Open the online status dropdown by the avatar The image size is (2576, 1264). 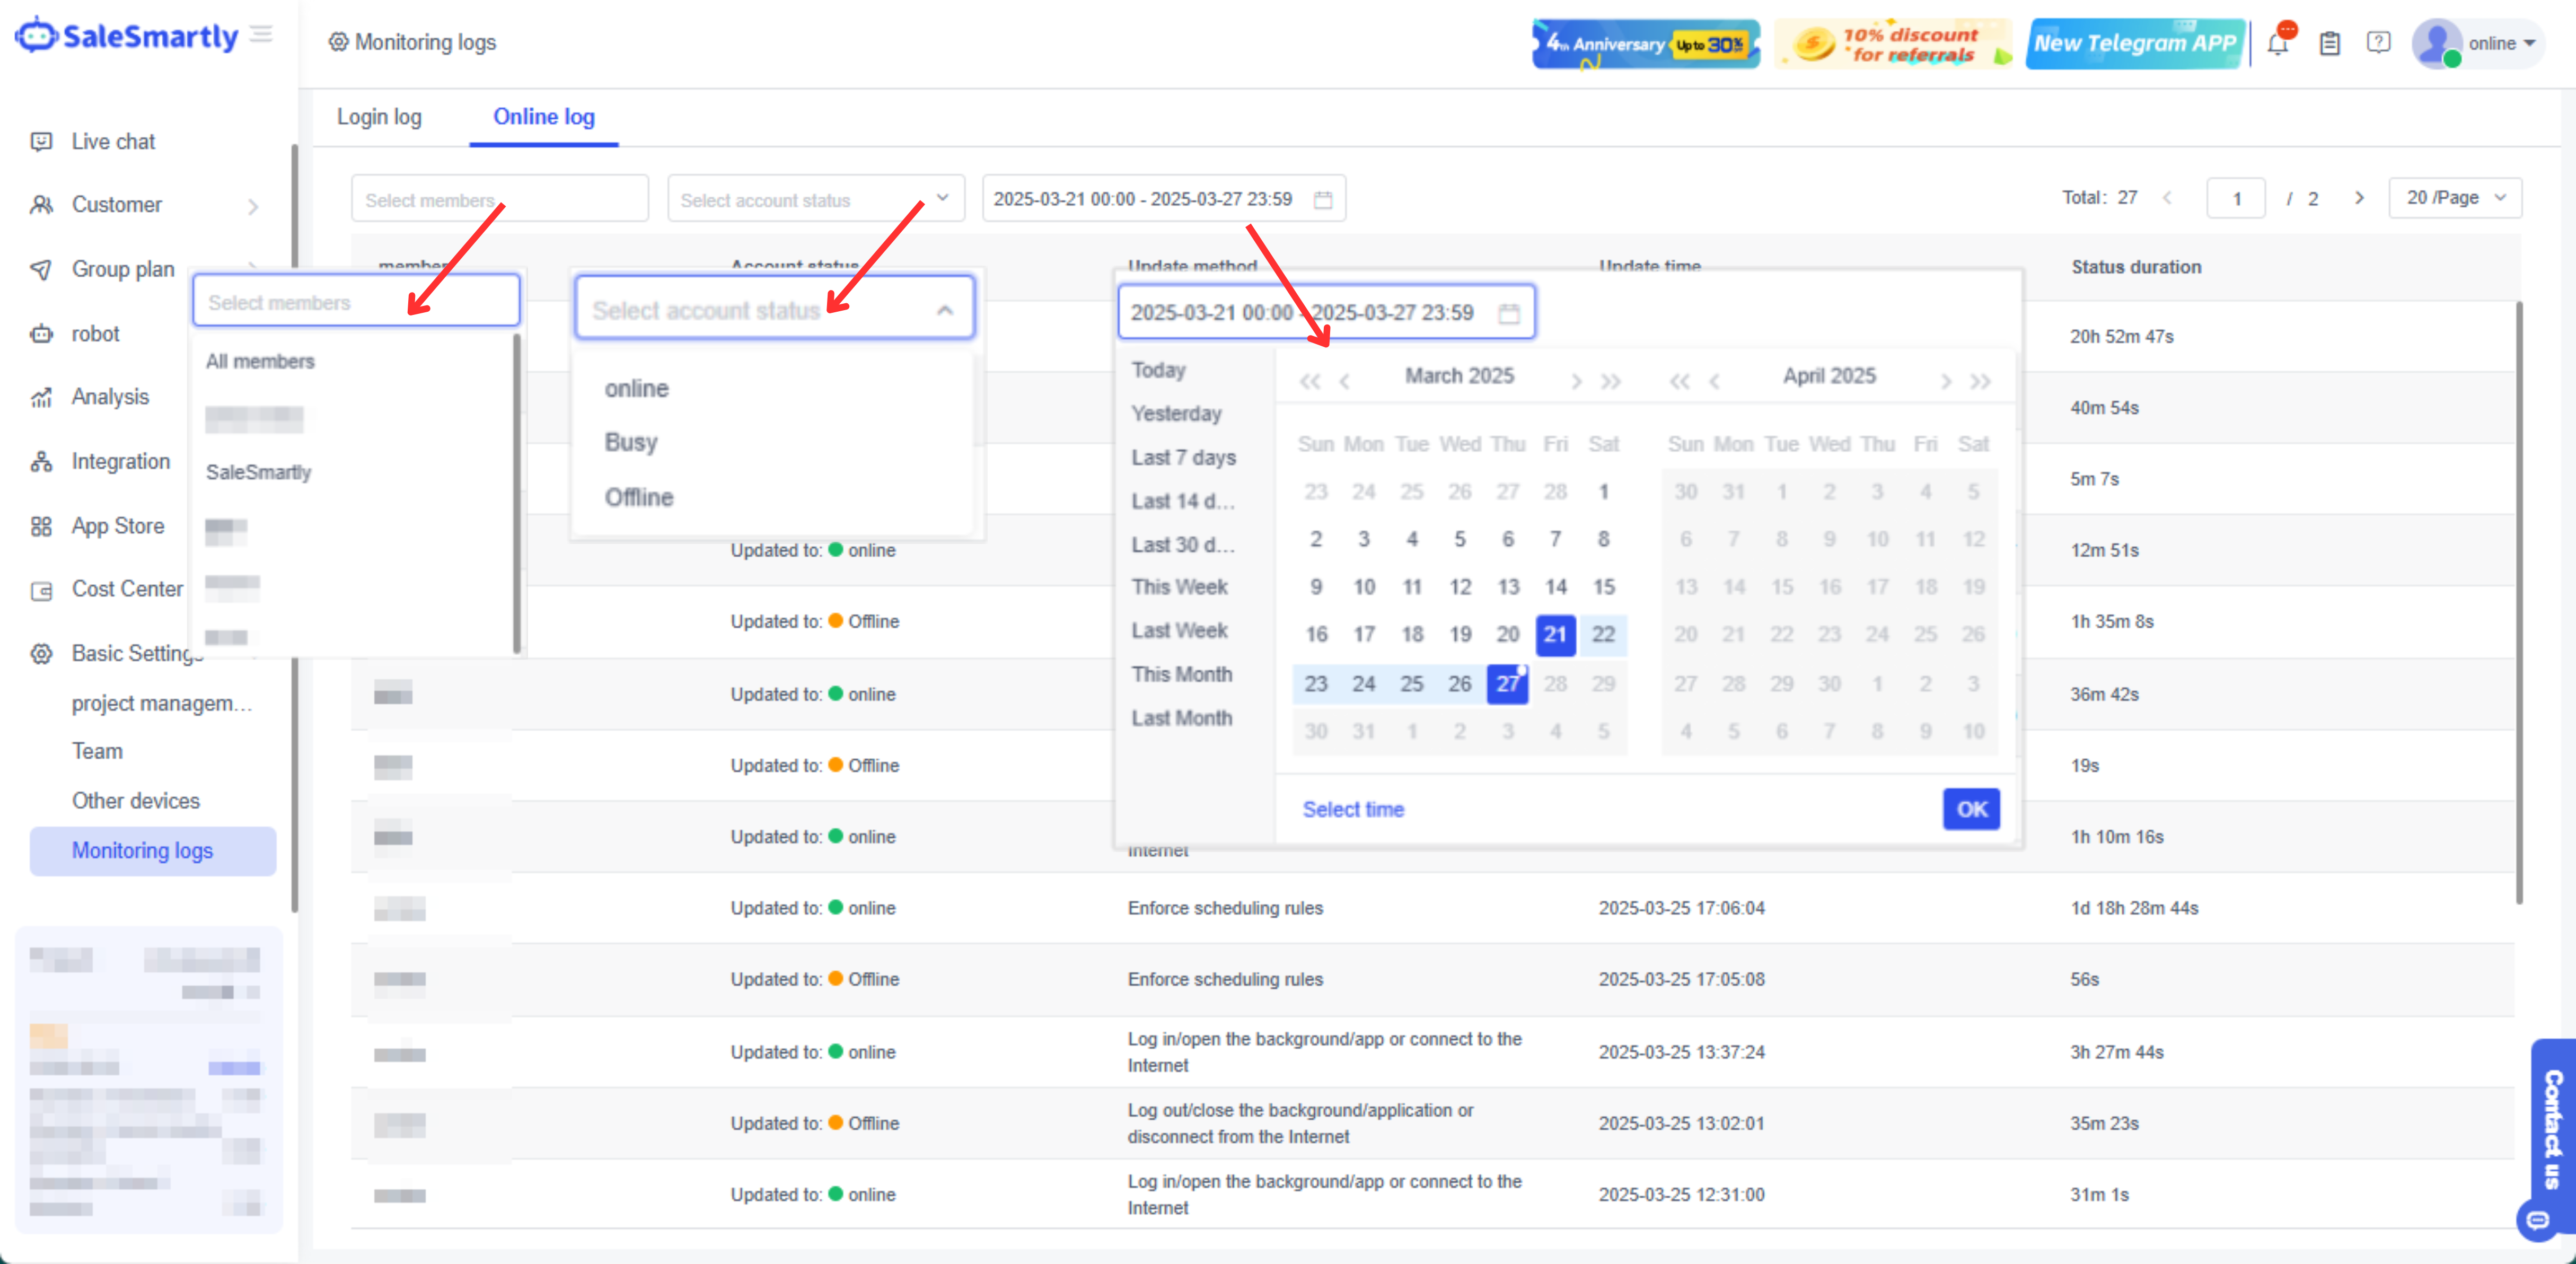2500,44
